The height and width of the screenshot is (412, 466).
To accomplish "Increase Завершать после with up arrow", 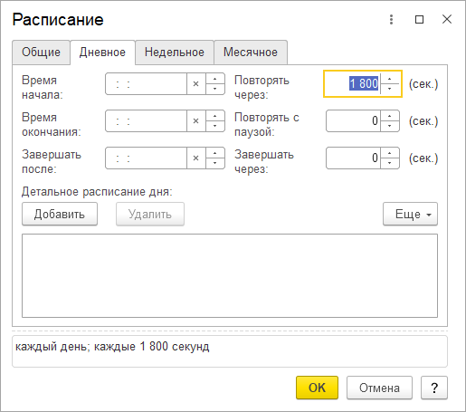I will 215,153.
